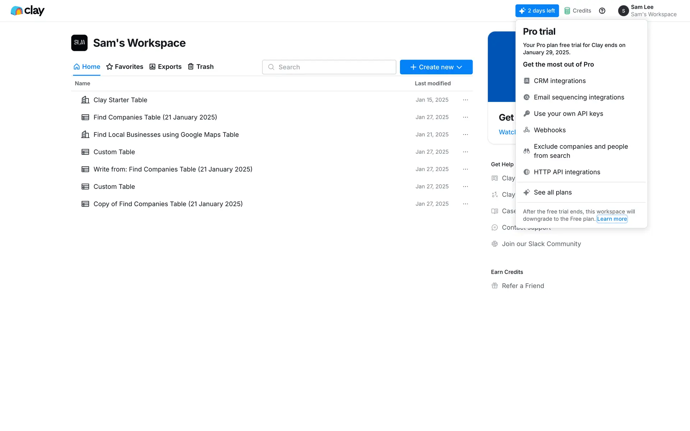This screenshot has height=431, width=690.
Task: Open Sam Lee account menu
Action: [647, 11]
